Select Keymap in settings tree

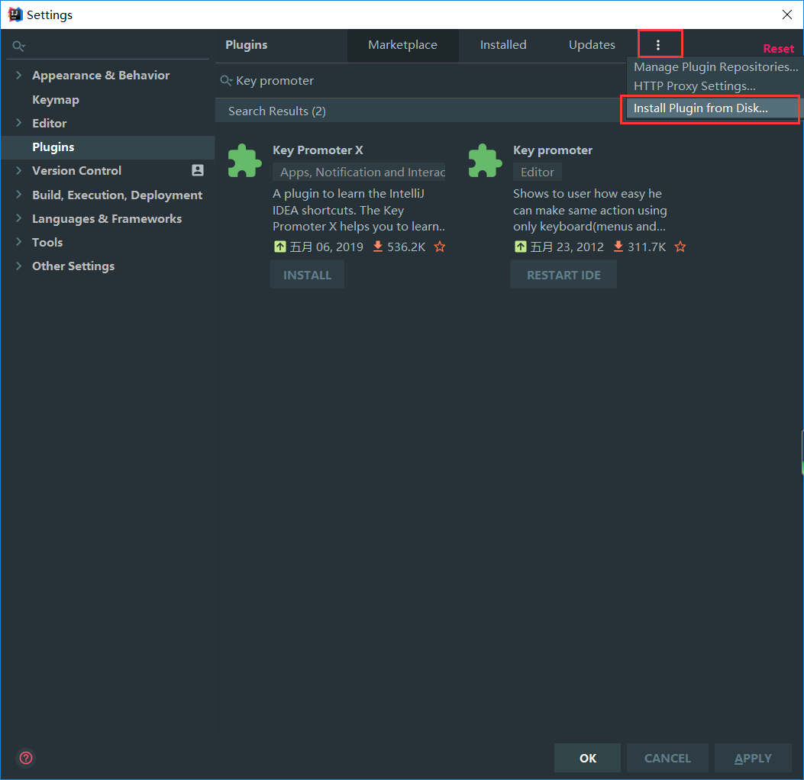coord(56,99)
